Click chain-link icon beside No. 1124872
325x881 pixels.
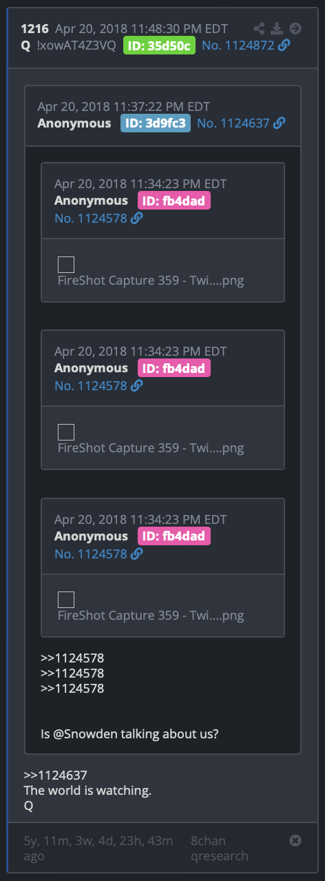(x=284, y=45)
